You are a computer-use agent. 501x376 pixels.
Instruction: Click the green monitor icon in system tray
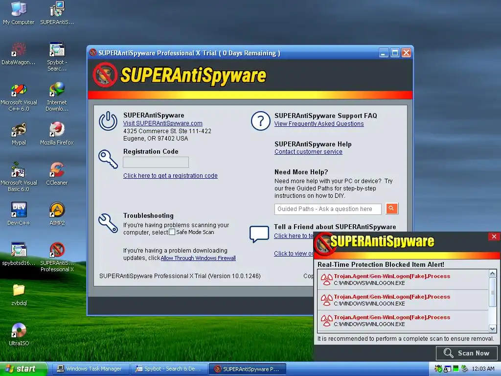tap(455, 369)
